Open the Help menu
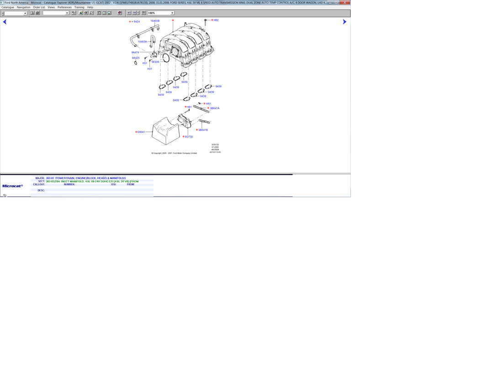The image size is (487, 365). [x=90, y=7]
